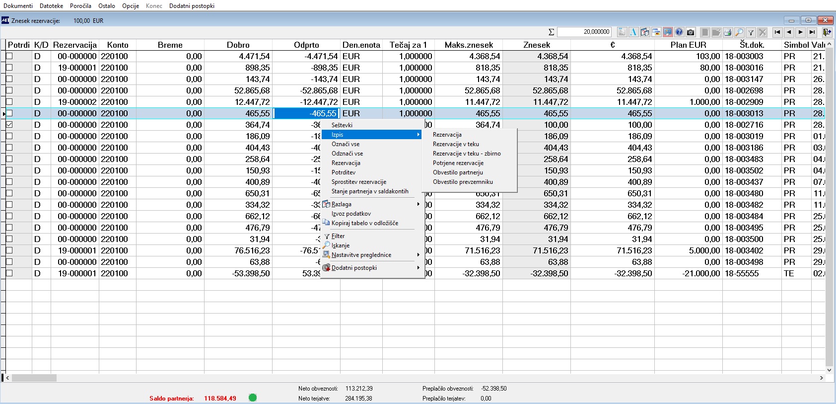
Task: Click the horizontal scrollbar thumb at the bottom
Action: tap(34, 378)
